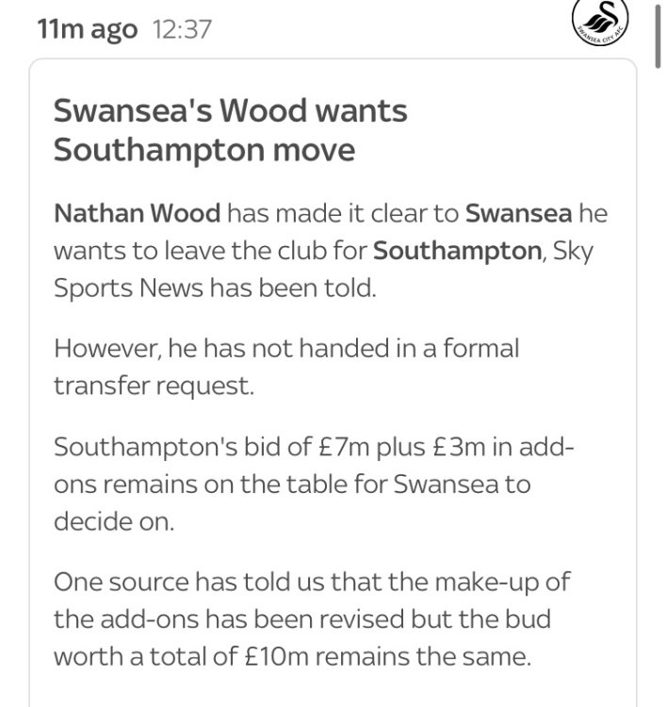Open the "Swansea's Wood wants Southampton move" headline
The image size is (666, 707).
tap(230, 130)
